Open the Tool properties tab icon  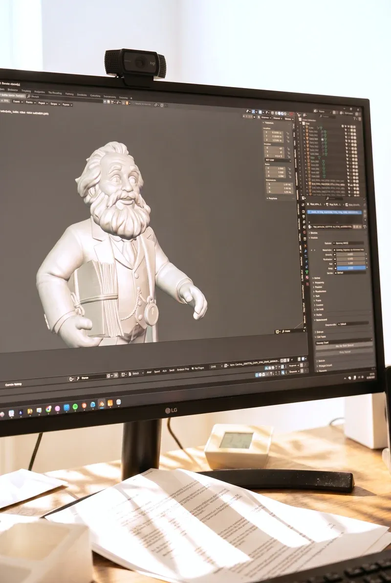[303, 205]
